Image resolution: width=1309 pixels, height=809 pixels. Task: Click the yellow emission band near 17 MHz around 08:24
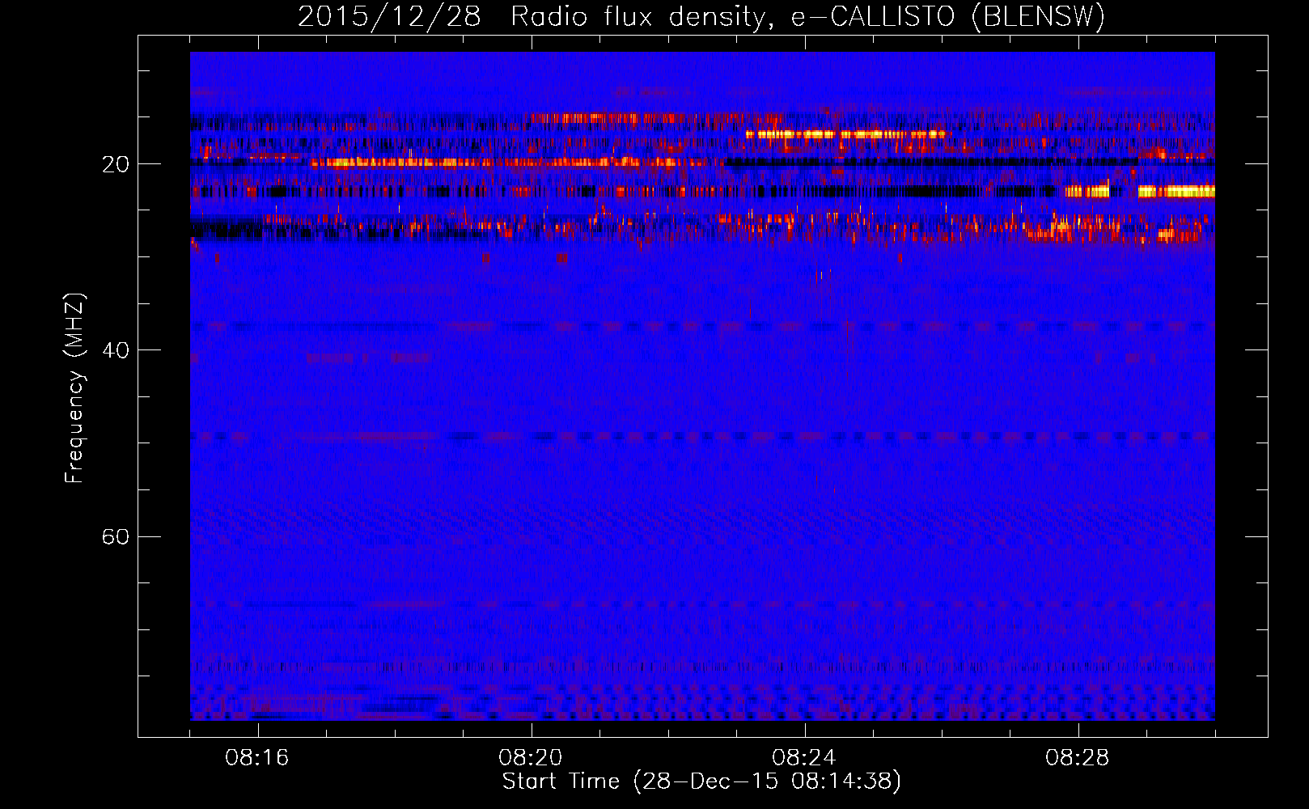tap(845, 134)
